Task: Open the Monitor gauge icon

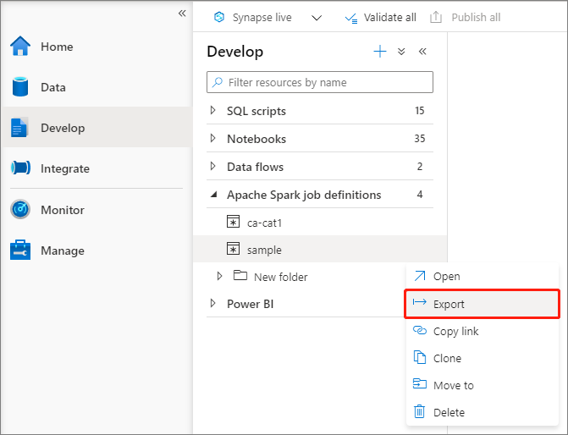Action: pos(20,209)
